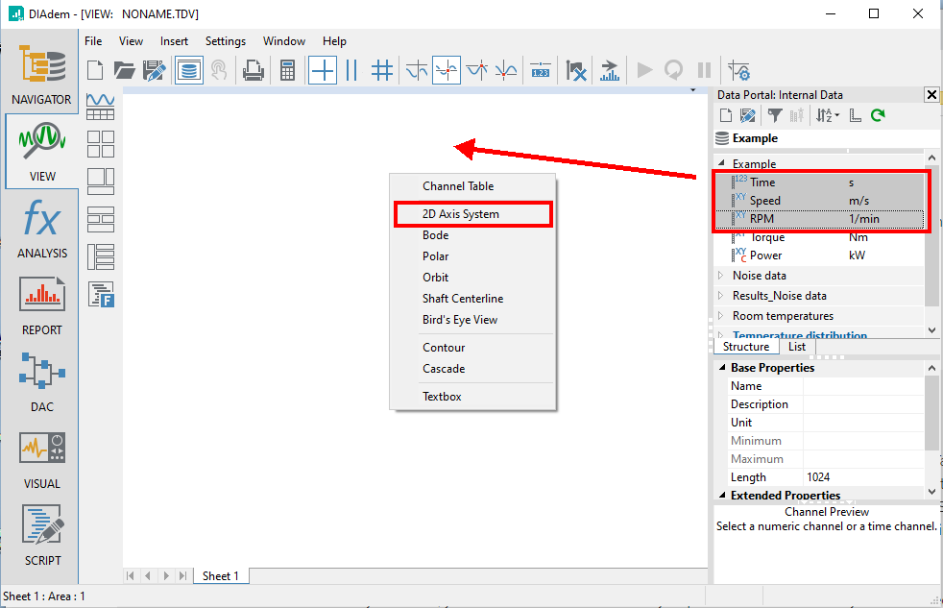Select the Torque channel
Viewport: 943px width, 608px height.
tap(767, 237)
